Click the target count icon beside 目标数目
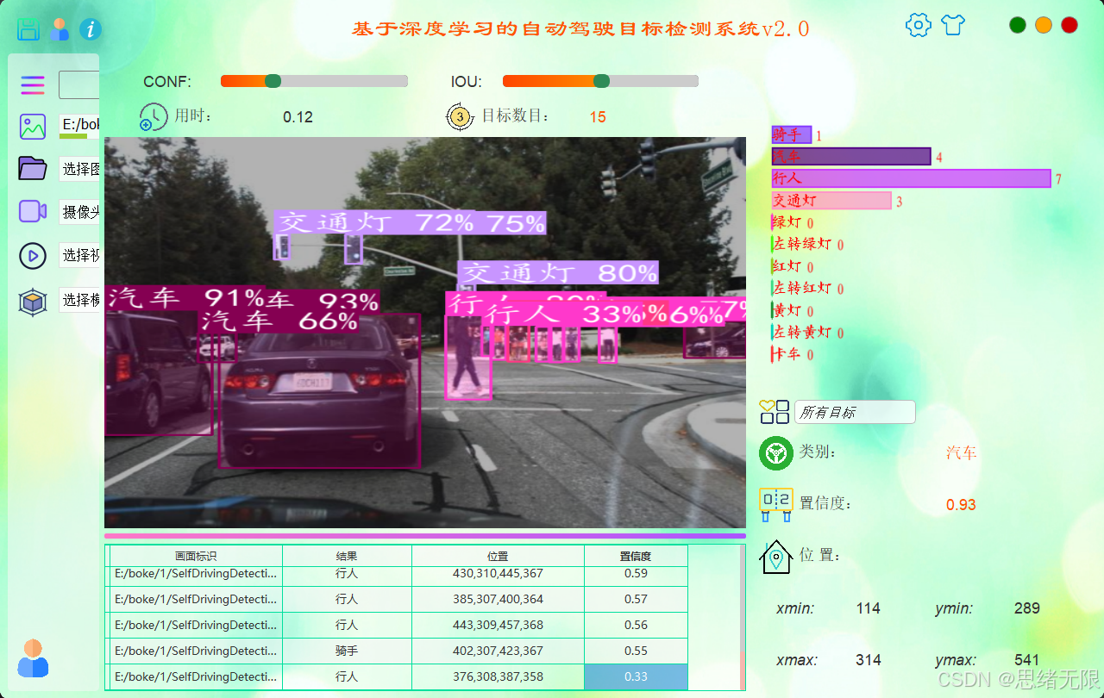The image size is (1104, 698). tap(460, 116)
